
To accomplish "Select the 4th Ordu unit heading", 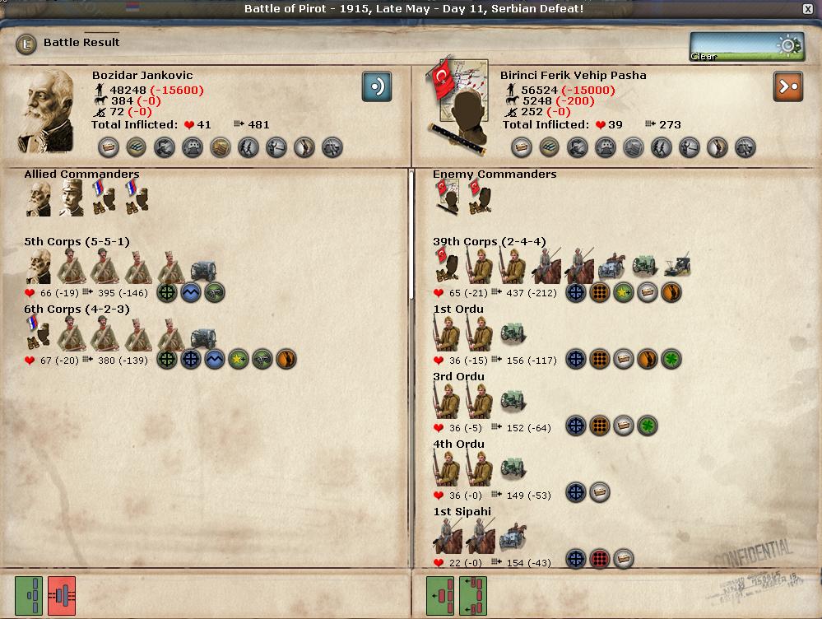I will tap(458, 444).
